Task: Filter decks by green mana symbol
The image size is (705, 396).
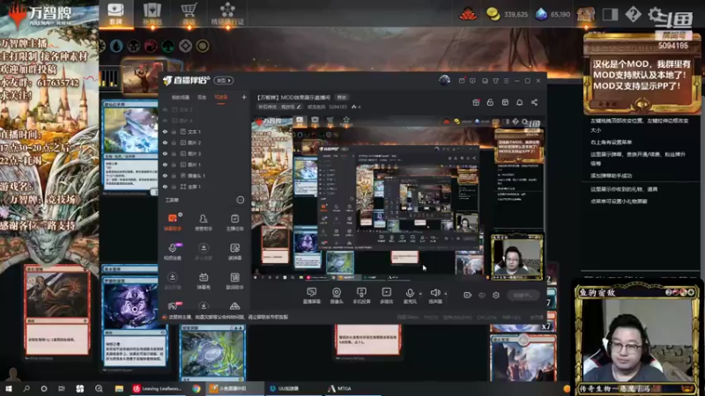Action: [x=168, y=46]
